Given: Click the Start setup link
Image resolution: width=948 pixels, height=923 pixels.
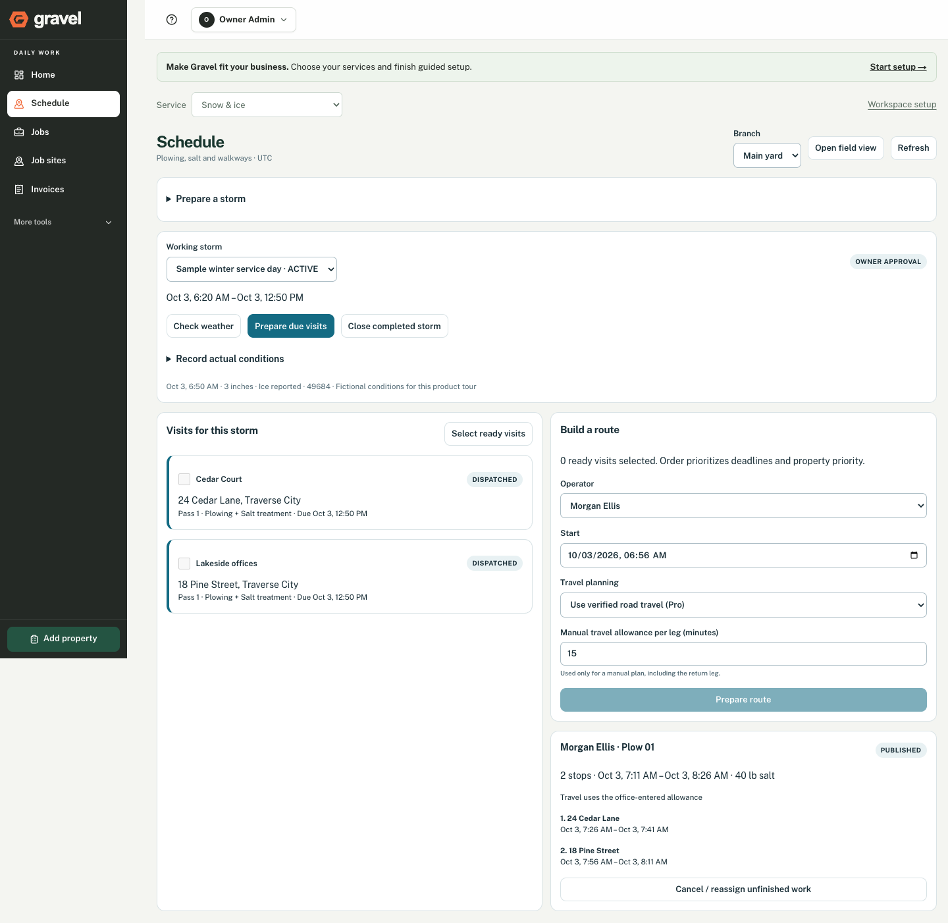Looking at the screenshot, I should click(x=898, y=67).
